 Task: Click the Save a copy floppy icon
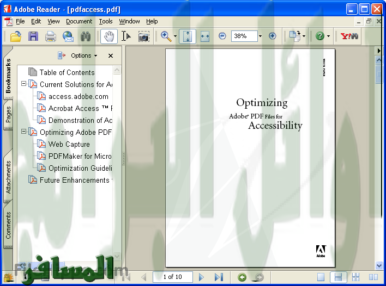point(33,36)
